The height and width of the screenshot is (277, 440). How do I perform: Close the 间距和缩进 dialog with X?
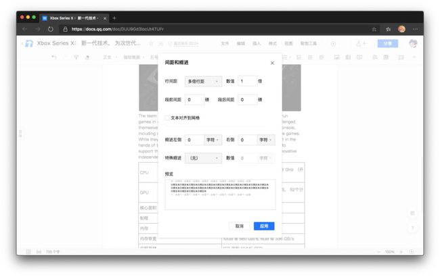[x=272, y=63]
